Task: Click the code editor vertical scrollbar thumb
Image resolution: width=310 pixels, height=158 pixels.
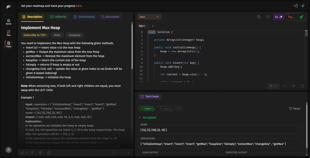Action: point(306,34)
